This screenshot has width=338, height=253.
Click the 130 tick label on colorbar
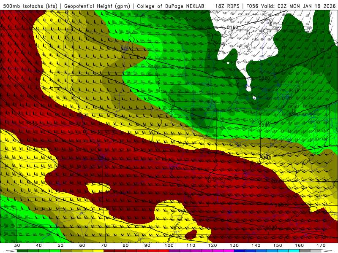point(234,245)
